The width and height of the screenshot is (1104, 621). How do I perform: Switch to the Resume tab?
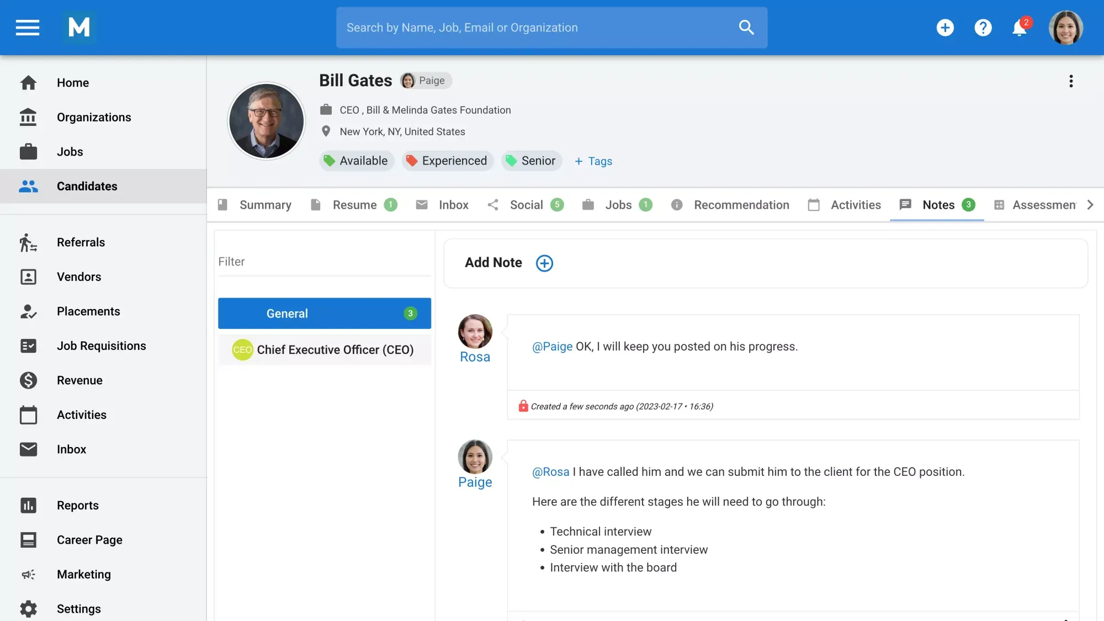click(354, 205)
